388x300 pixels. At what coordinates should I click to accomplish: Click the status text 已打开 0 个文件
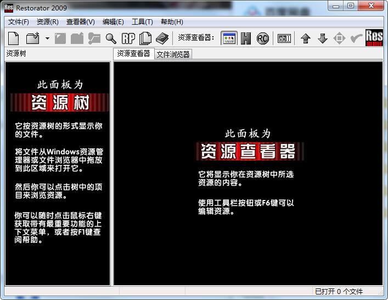(x=339, y=291)
